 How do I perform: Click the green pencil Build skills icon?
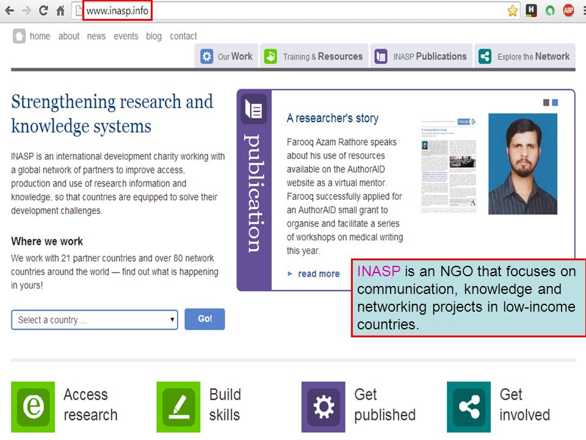point(178,407)
